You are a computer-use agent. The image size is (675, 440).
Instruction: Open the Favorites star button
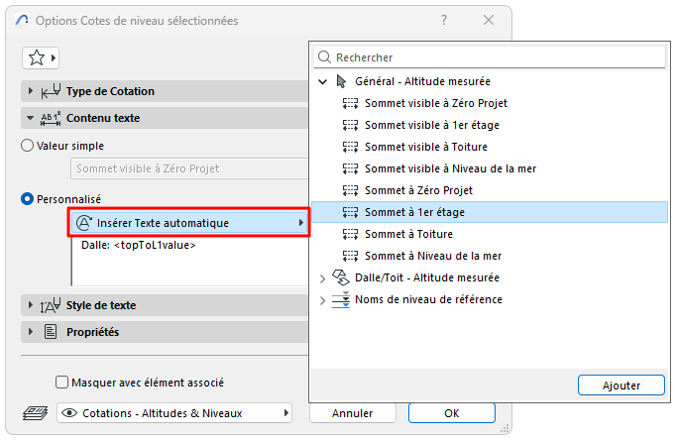pyautogui.click(x=41, y=57)
